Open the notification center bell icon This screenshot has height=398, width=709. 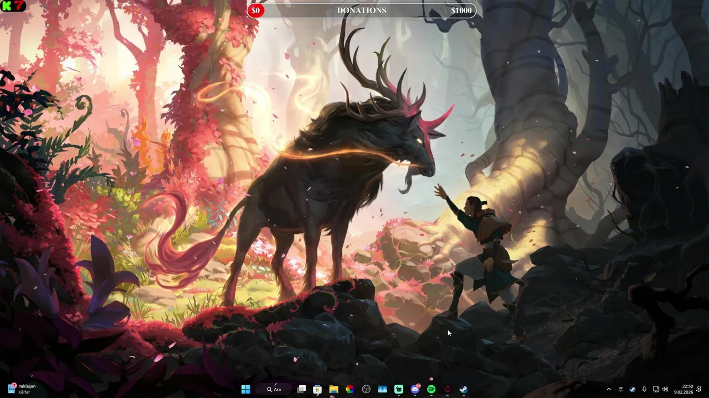(699, 389)
